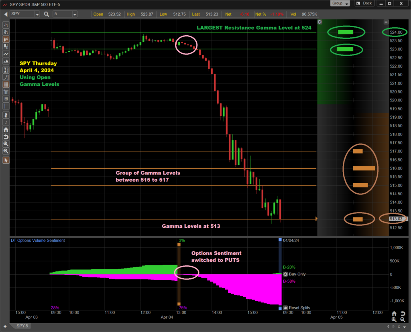Click the undo arrow in left toolbar
Viewport: 411px width, 332px height.
pos(6,137)
